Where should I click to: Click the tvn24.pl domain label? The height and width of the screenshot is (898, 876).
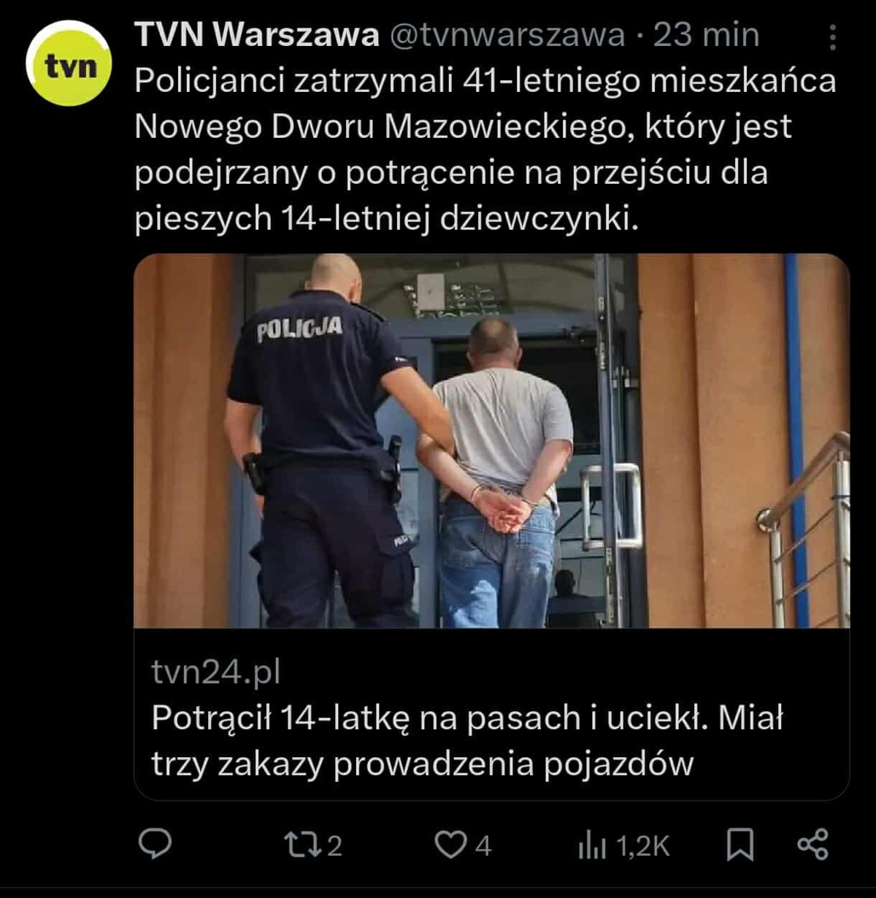pyautogui.click(x=216, y=672)
